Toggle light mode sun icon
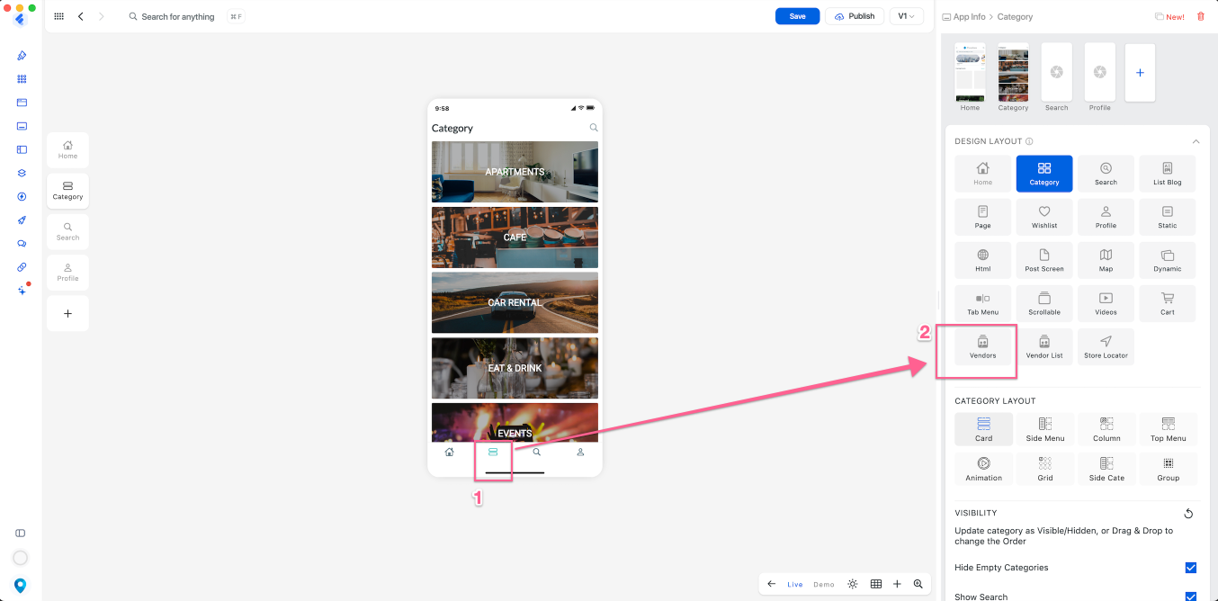 click(853, 584)
